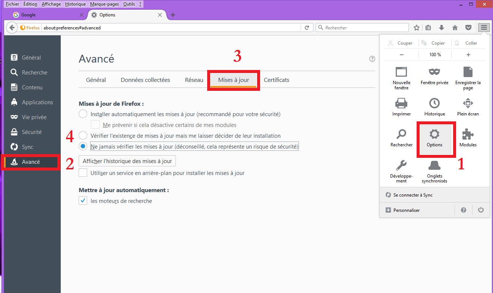Close the Options tab
The width and height of the screenshot is (493, 293).
click(160, 15)
